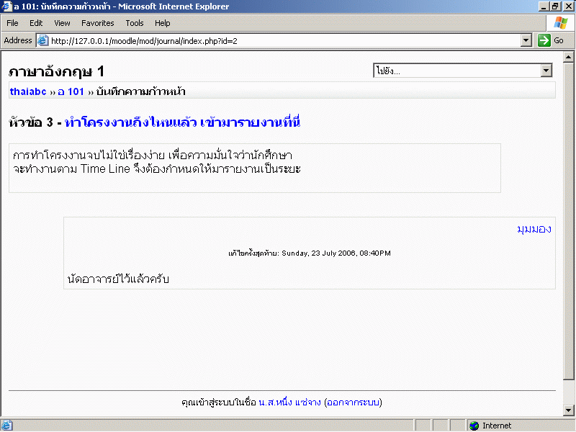Click the มุมมอง link

click(534, 229)
